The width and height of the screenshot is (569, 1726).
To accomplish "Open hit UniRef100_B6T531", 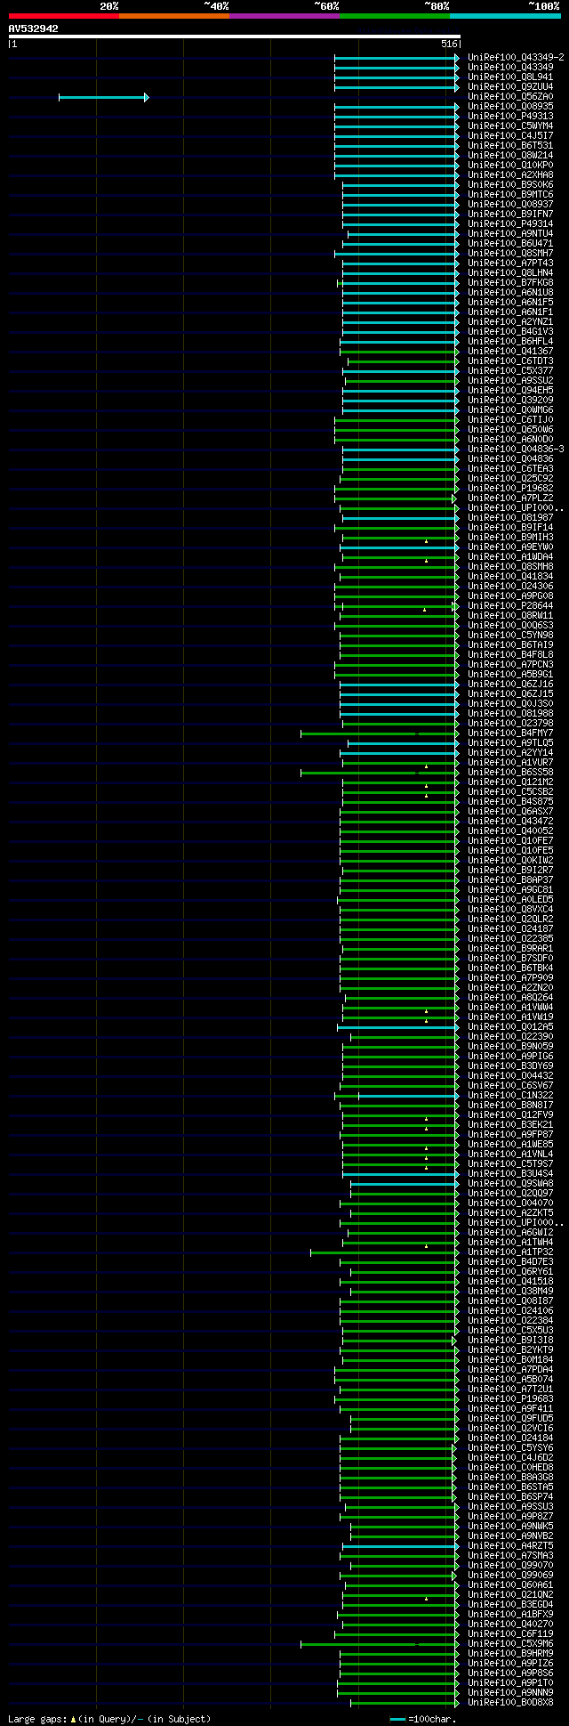I will 510,146.
